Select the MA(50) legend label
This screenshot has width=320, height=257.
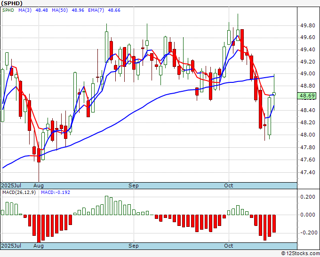point(60,10)
